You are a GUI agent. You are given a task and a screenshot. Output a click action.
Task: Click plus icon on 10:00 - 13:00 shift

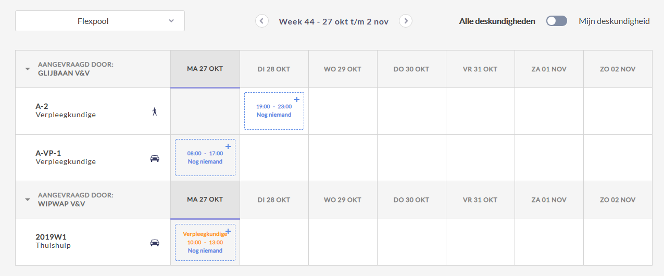(228, 231)
